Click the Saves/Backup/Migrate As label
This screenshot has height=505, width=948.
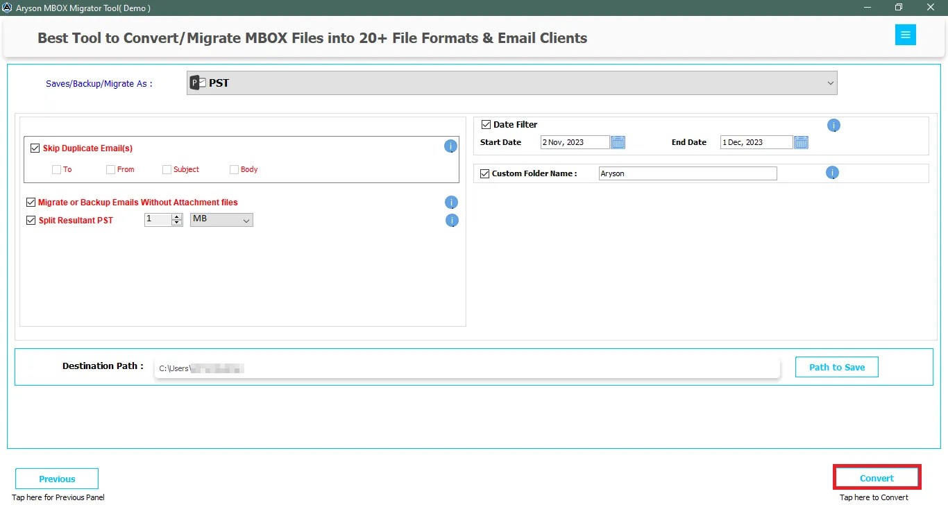[x=99, y=83]
